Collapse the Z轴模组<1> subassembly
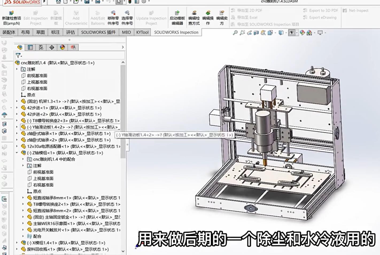Screen dimensions: 380x255 pyautogui.click(x=17, y=153)
